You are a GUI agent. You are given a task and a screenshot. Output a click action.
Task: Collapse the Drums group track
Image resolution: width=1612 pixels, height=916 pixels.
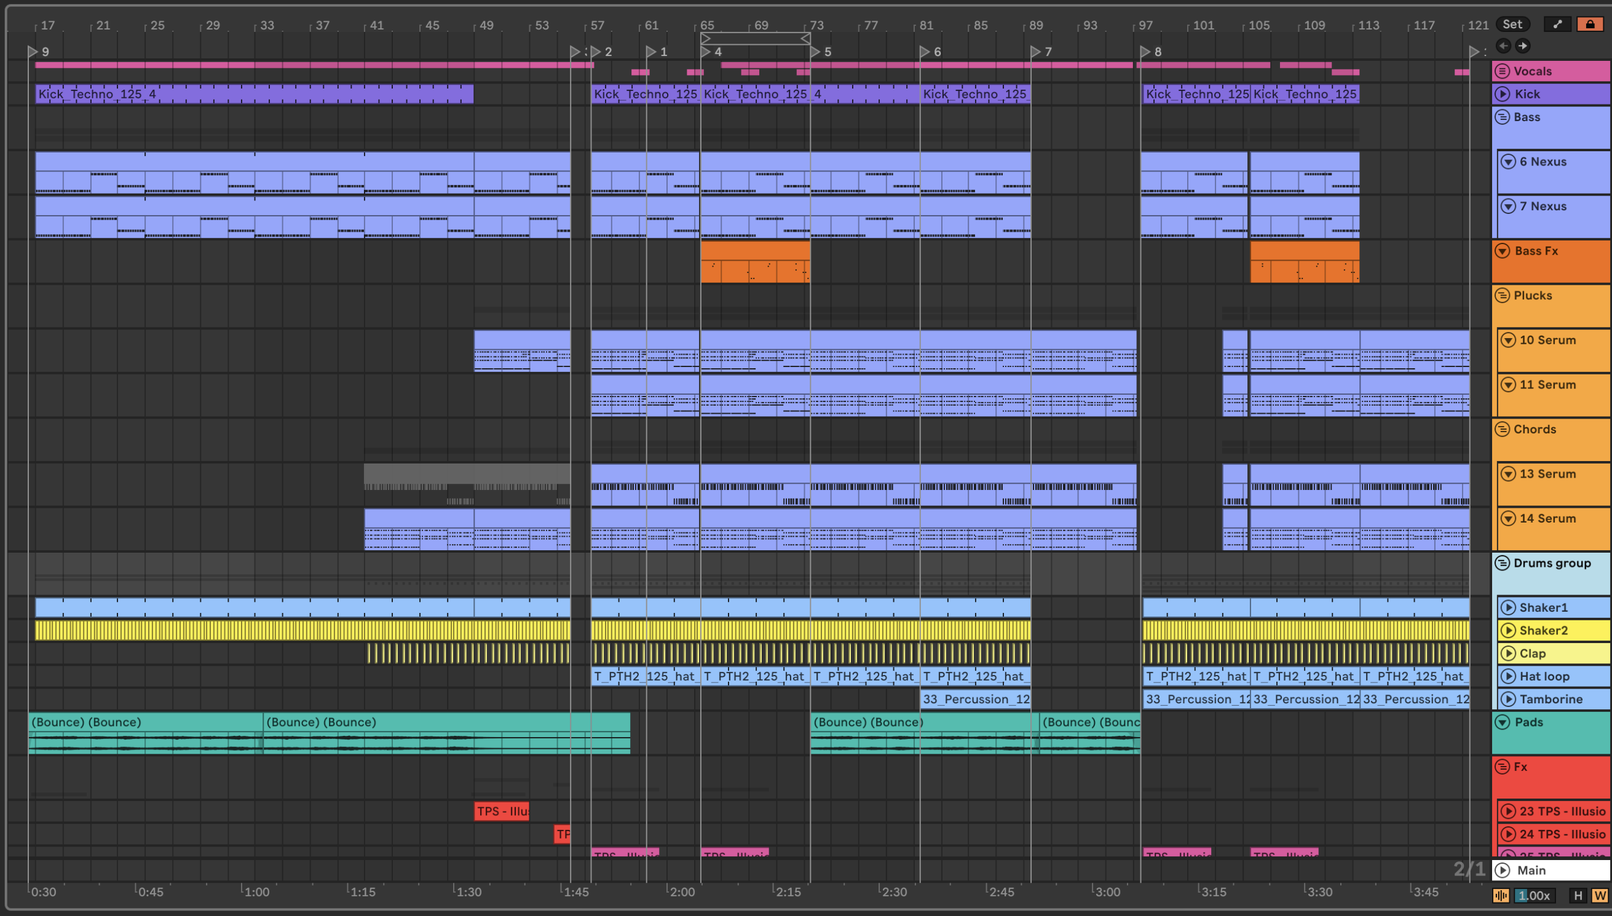[x=1503, y=563]
